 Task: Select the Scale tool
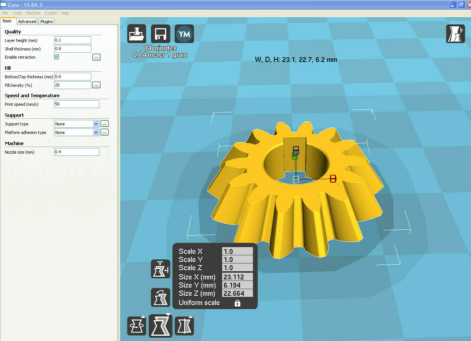160,325
